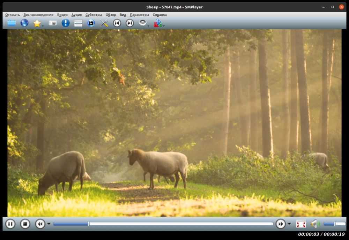
Task: Skip to next file in playlist
Action: pos(129,23)
